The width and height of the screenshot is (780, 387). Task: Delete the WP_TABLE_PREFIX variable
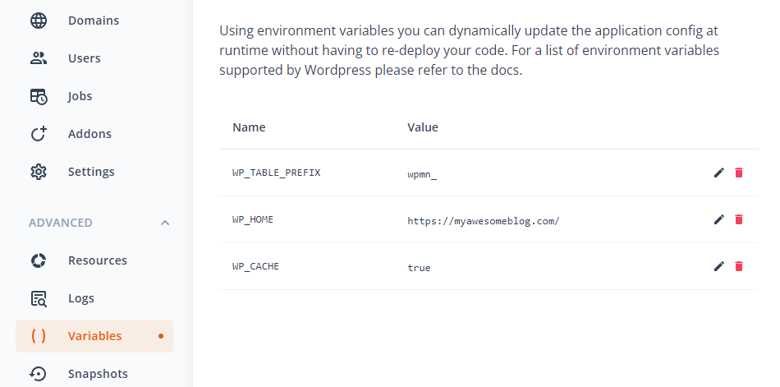coord(739,173)
